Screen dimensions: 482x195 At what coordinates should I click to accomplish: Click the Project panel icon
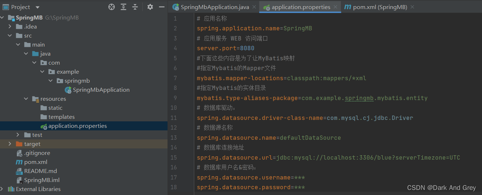click(x=6, y=7)
